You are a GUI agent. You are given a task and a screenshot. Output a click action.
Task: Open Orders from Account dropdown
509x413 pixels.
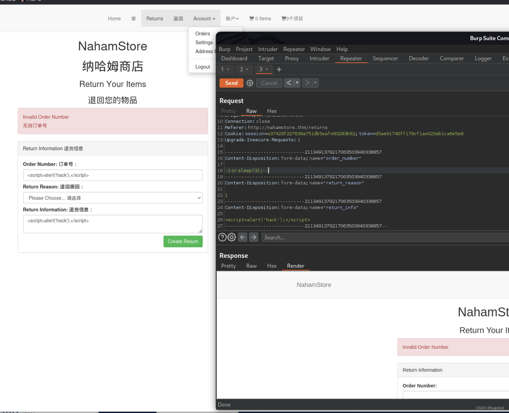[203, 34]
